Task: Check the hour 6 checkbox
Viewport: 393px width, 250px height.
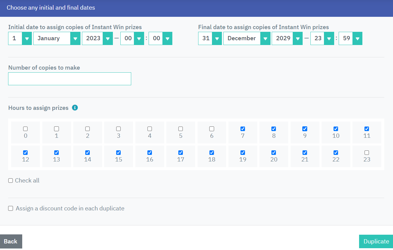Action: click(x=212, y=129)
